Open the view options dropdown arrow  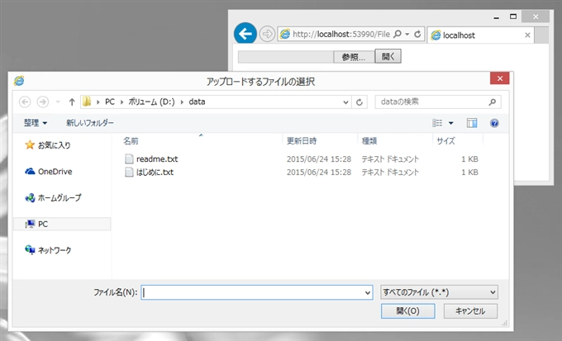[451, 123]
